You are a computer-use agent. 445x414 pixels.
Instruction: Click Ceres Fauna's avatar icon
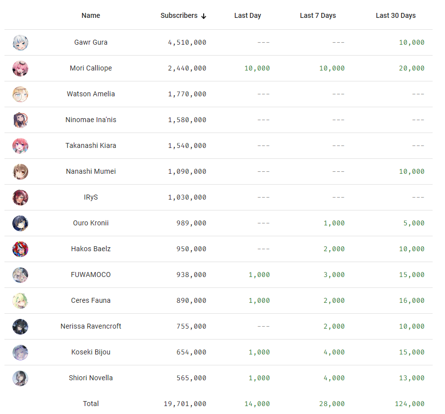click(x=20, y=301)
